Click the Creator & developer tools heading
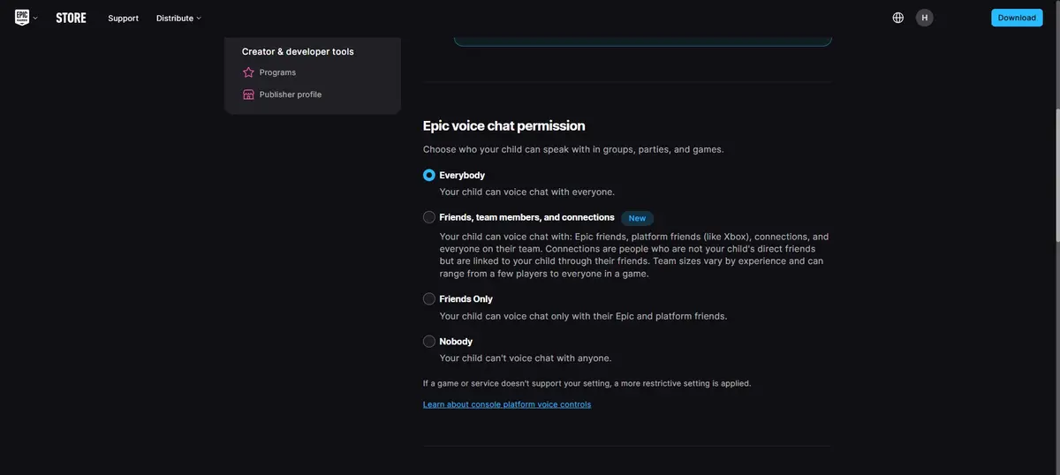 tap(298, 51)
